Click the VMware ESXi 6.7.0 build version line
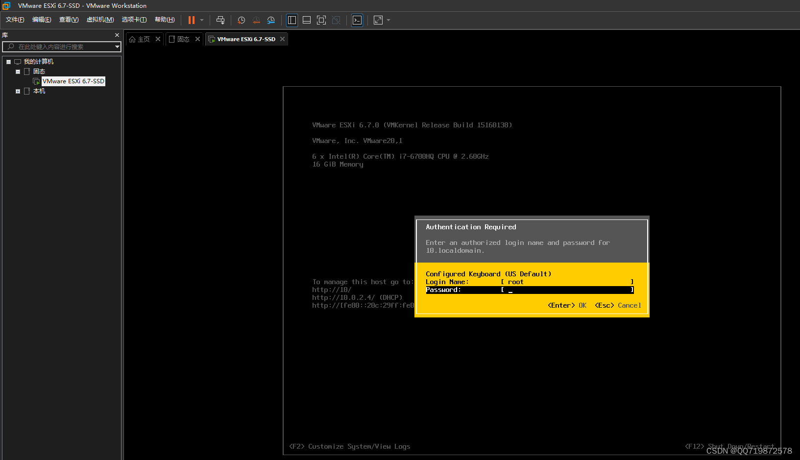 [x=412, y=125]
